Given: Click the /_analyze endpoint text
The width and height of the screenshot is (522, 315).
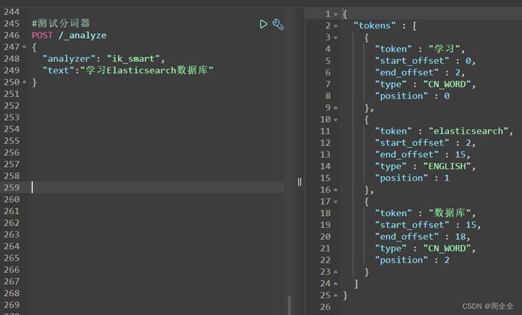Looking at the screenshot, I should pyautogui.click(x=82, y=36).
